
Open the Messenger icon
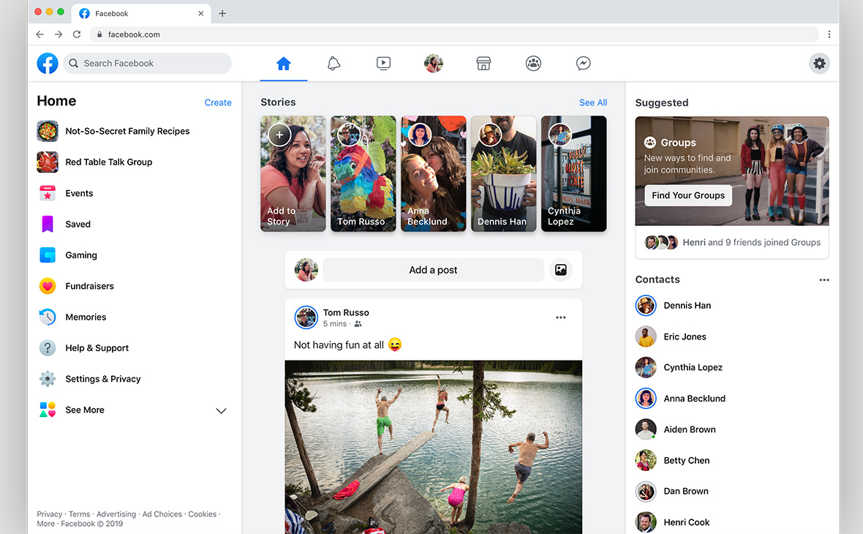(583, 64)
